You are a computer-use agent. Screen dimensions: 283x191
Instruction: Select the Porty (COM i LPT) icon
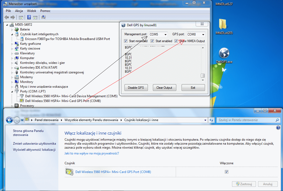tap(17, 91)
